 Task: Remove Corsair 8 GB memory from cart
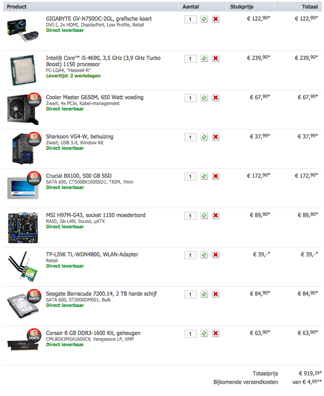point(215,333)
